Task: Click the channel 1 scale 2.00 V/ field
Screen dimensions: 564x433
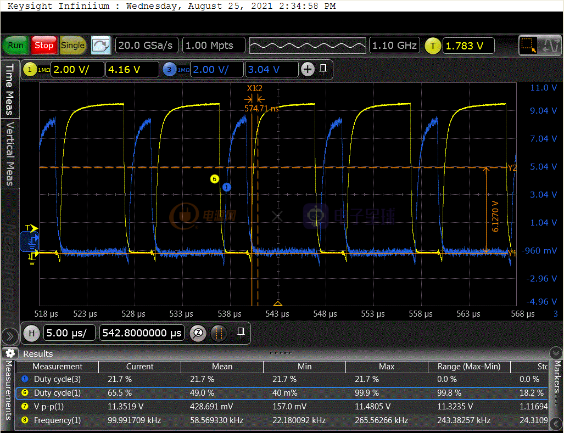Action: (77, 70)
